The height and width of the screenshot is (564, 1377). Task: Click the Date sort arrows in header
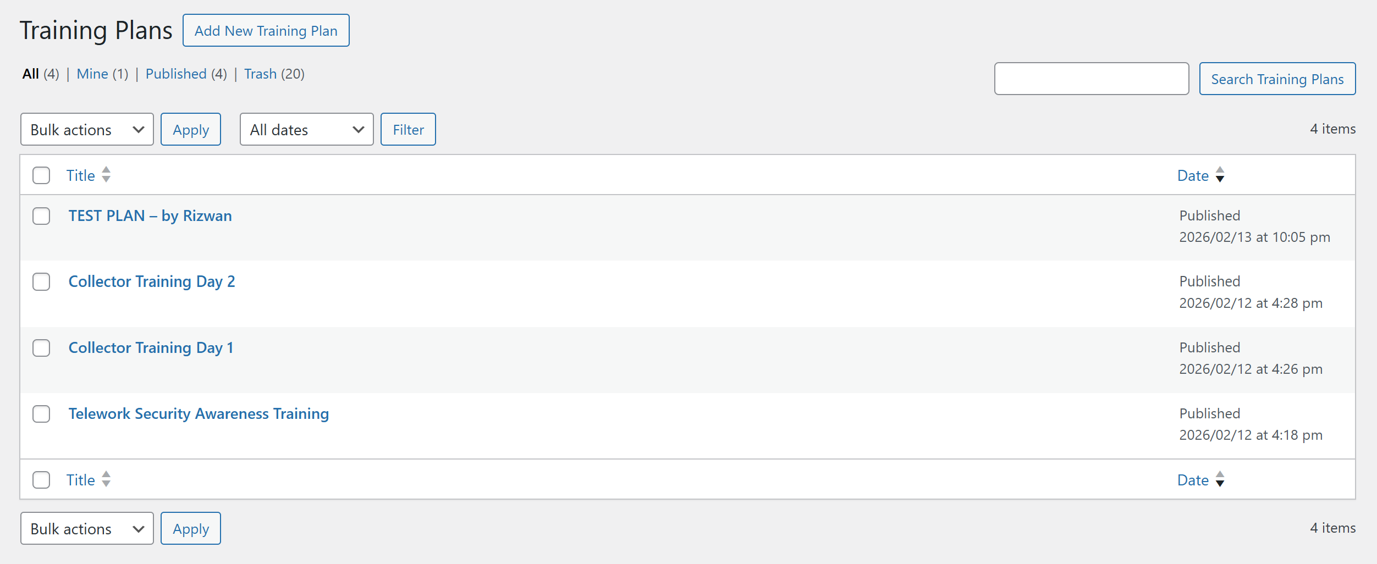tap(1220, 175)
